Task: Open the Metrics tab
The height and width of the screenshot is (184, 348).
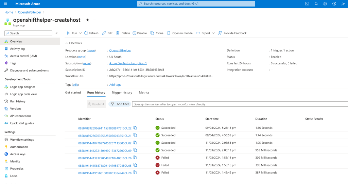Action: [x=144, y=93]
